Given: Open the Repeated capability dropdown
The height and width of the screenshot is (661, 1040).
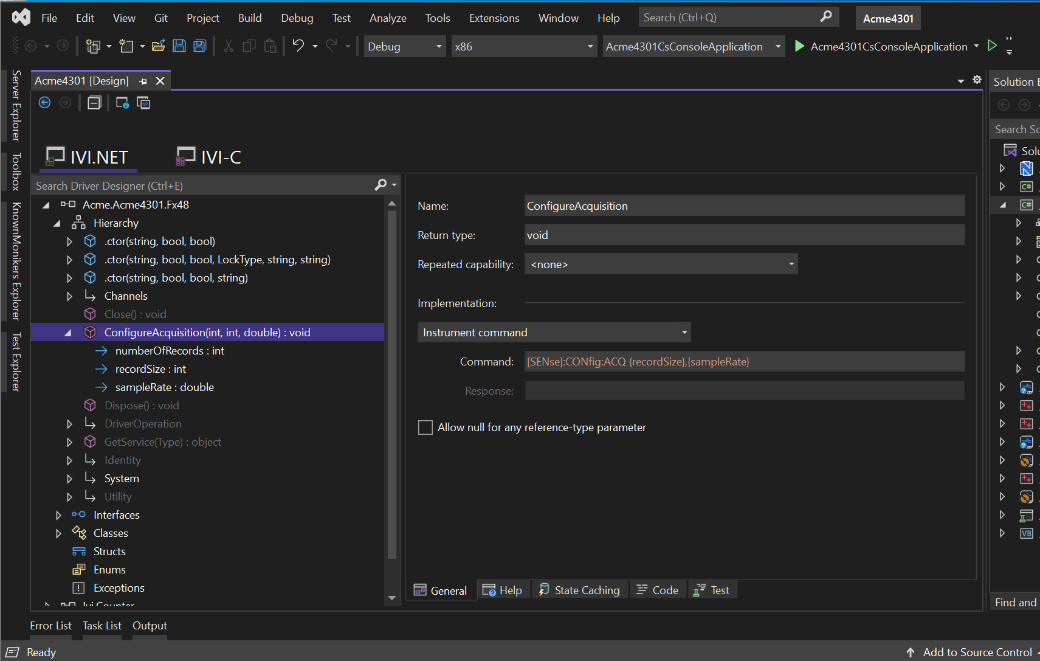Looking at the screenshot, I should pyautogui.click(x=791, y=264).
